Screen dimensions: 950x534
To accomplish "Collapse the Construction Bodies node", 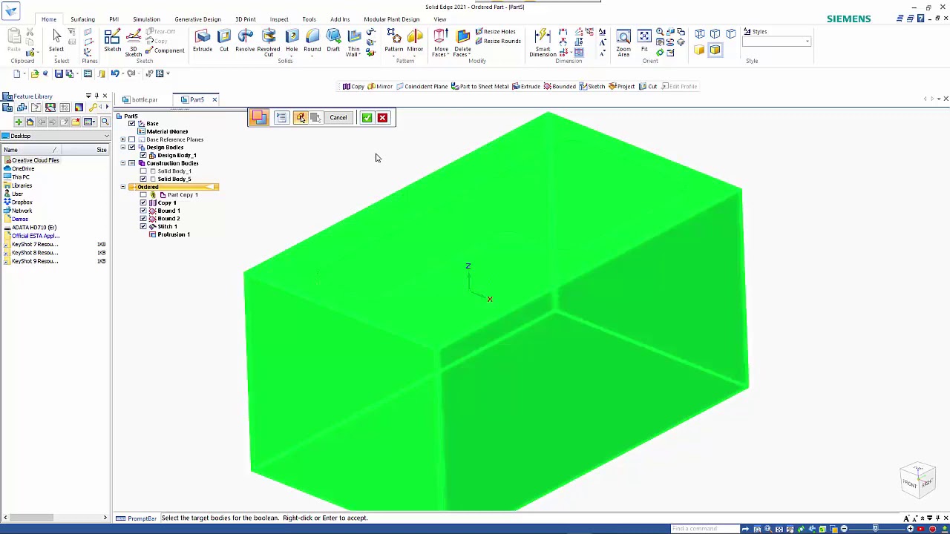I will 123,163.
